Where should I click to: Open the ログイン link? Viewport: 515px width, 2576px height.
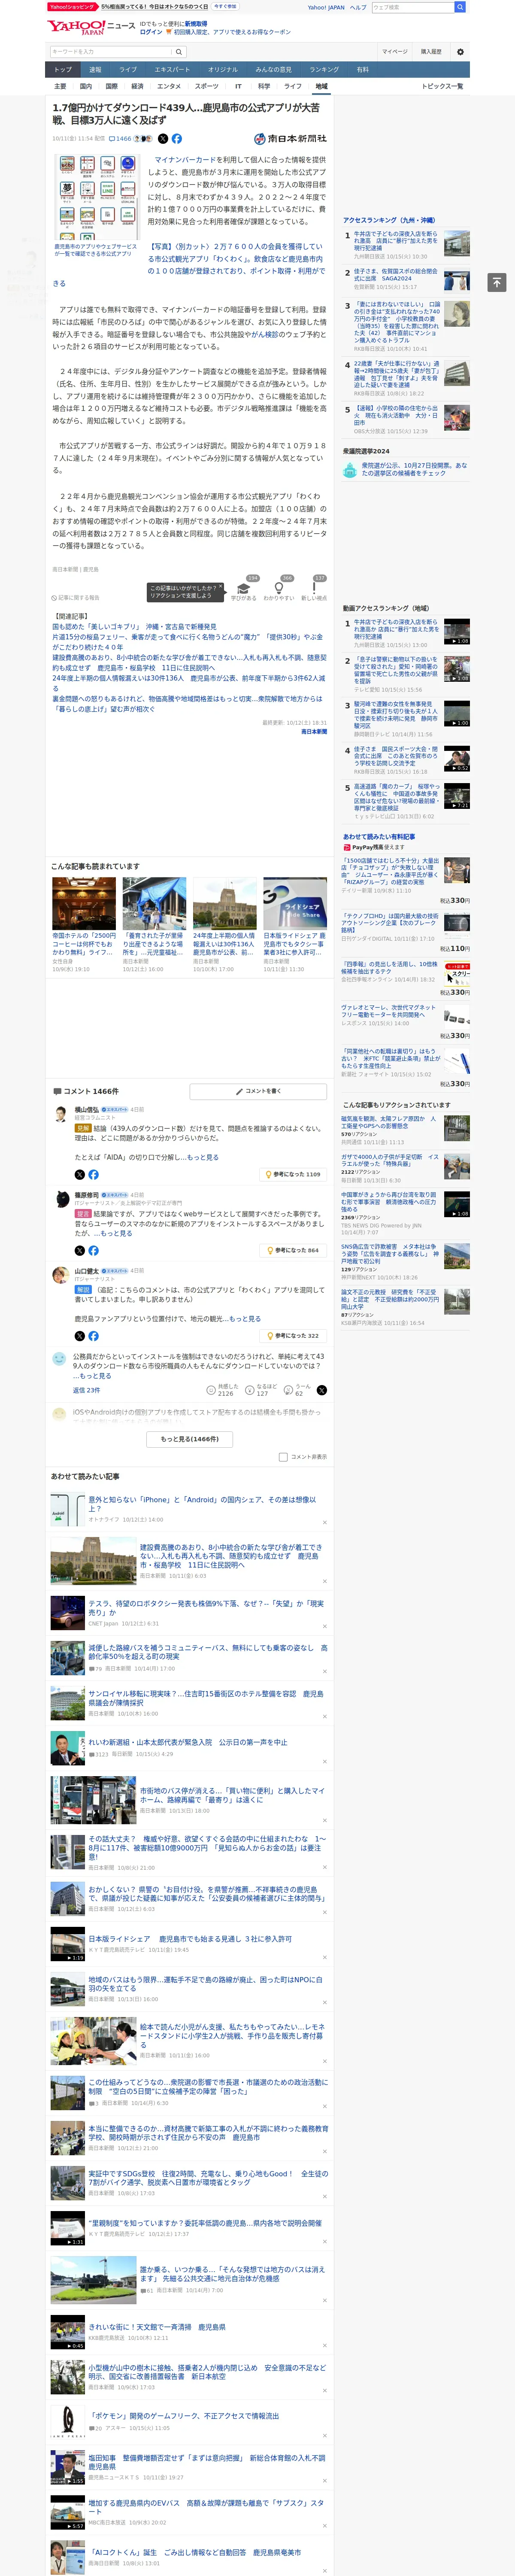click(x=151, y=32)
